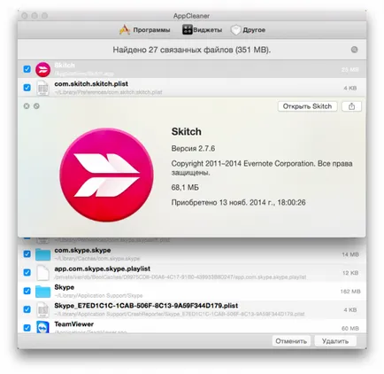Screen dimensions: 384x374
Task: Switch to the Другое tab
Action: point(248,30)
